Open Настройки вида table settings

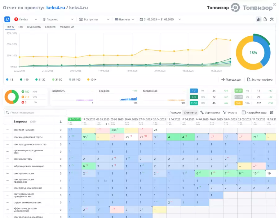coord(254,113)
